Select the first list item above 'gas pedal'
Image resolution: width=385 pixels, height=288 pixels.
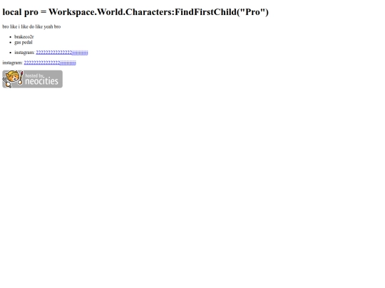click(24, 37)
